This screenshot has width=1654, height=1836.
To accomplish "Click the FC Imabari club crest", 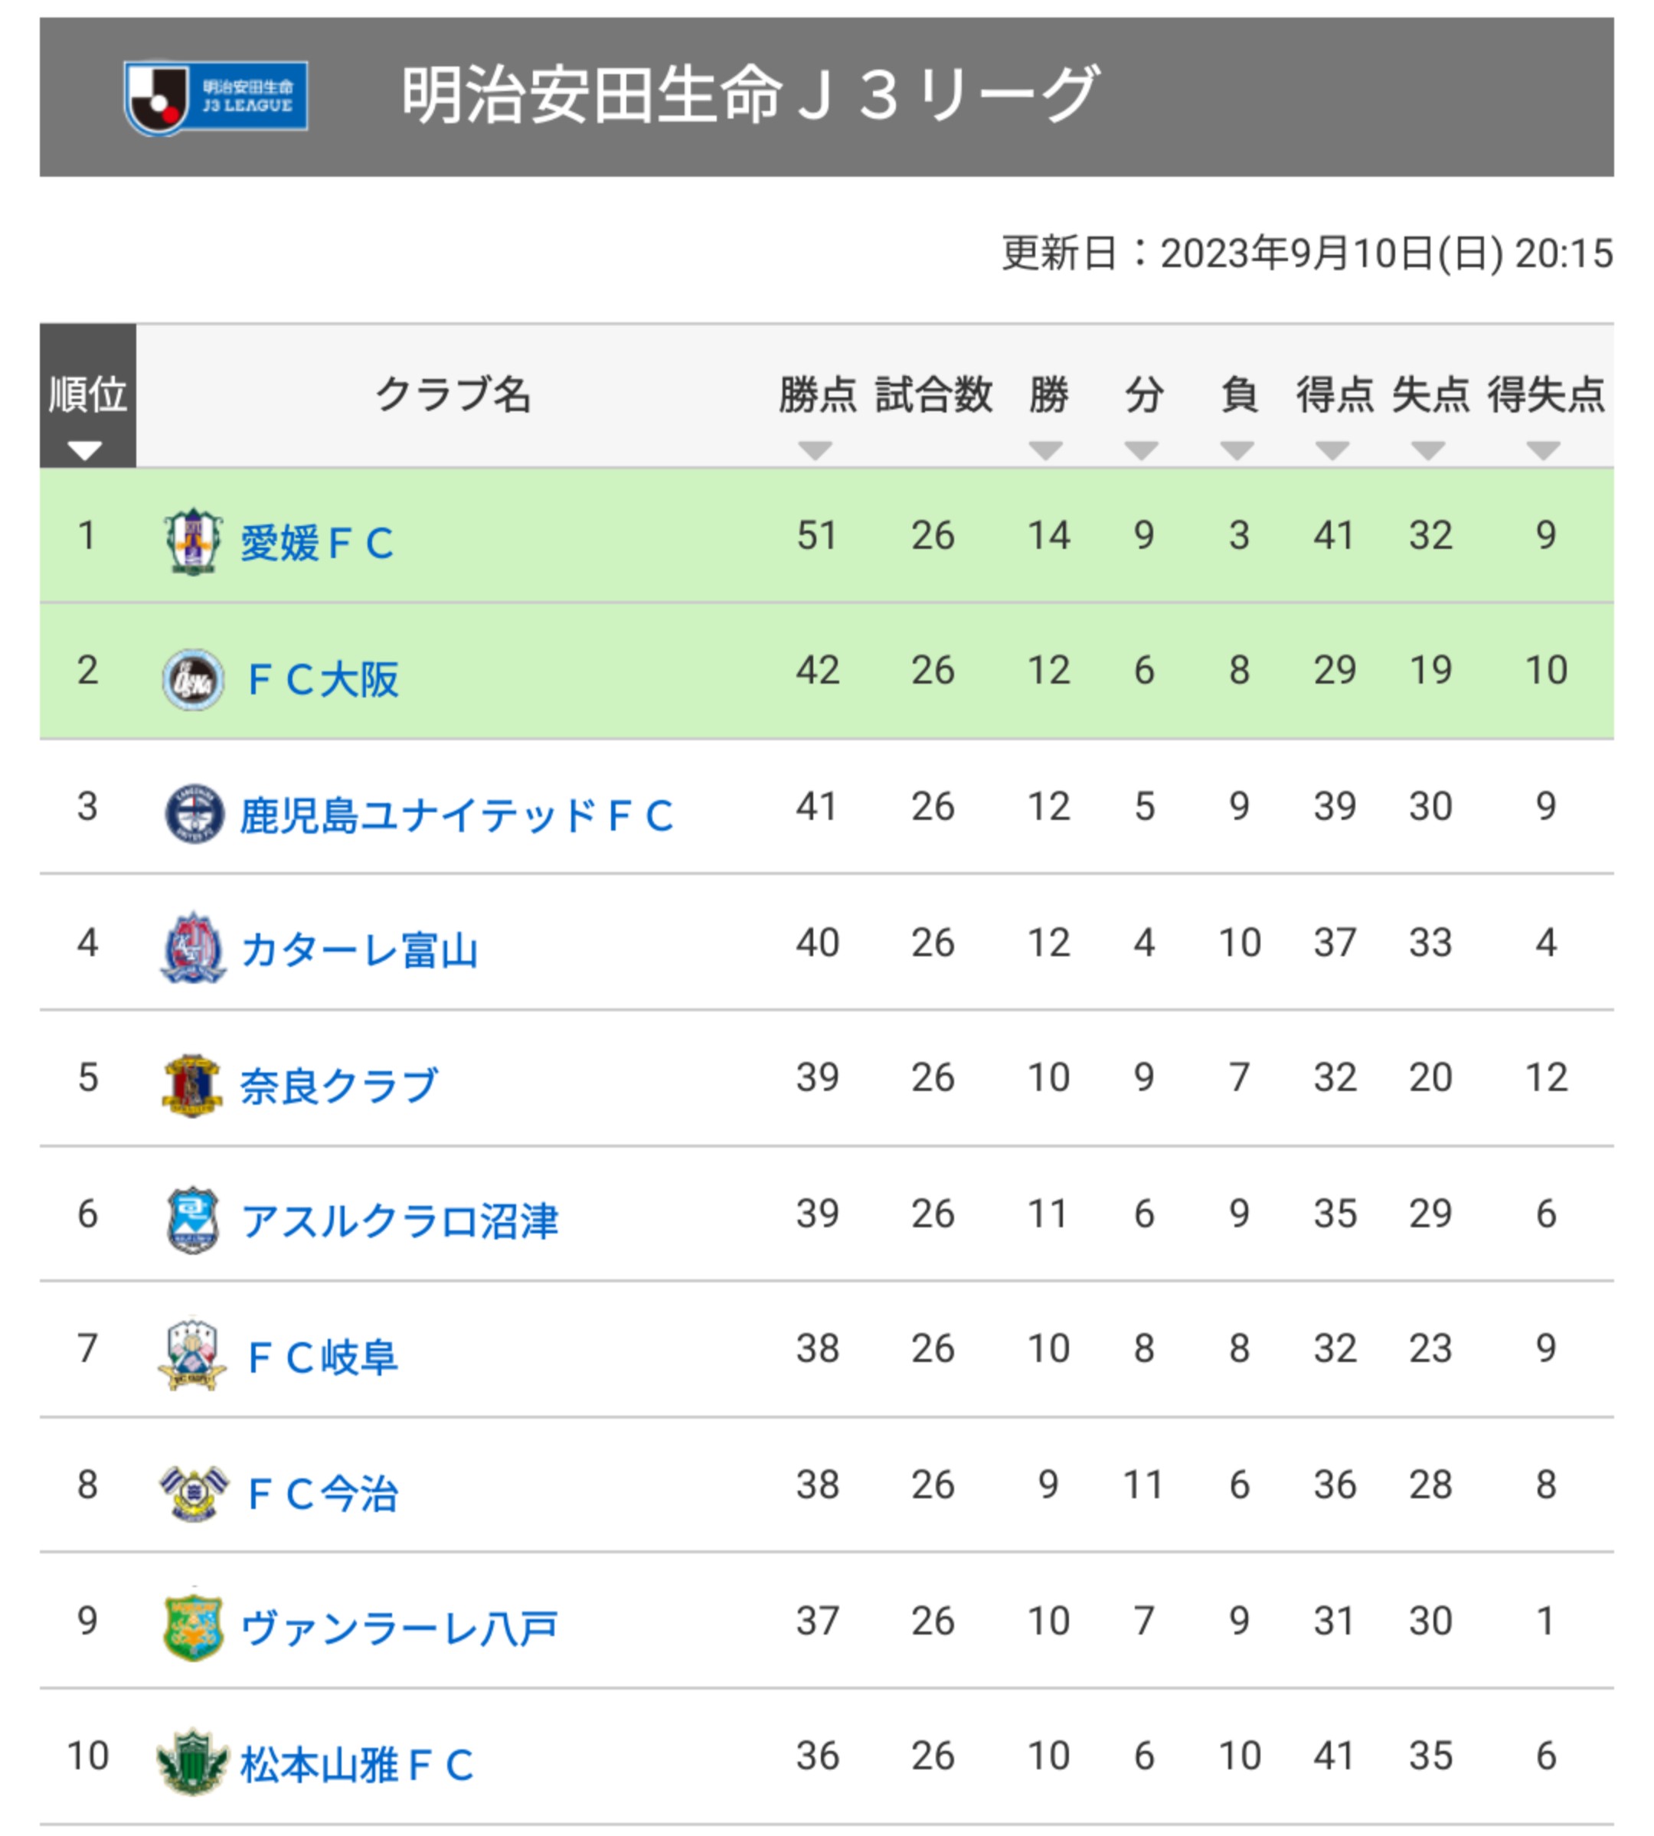I will pyautogui.click(x=191, y=1491).
